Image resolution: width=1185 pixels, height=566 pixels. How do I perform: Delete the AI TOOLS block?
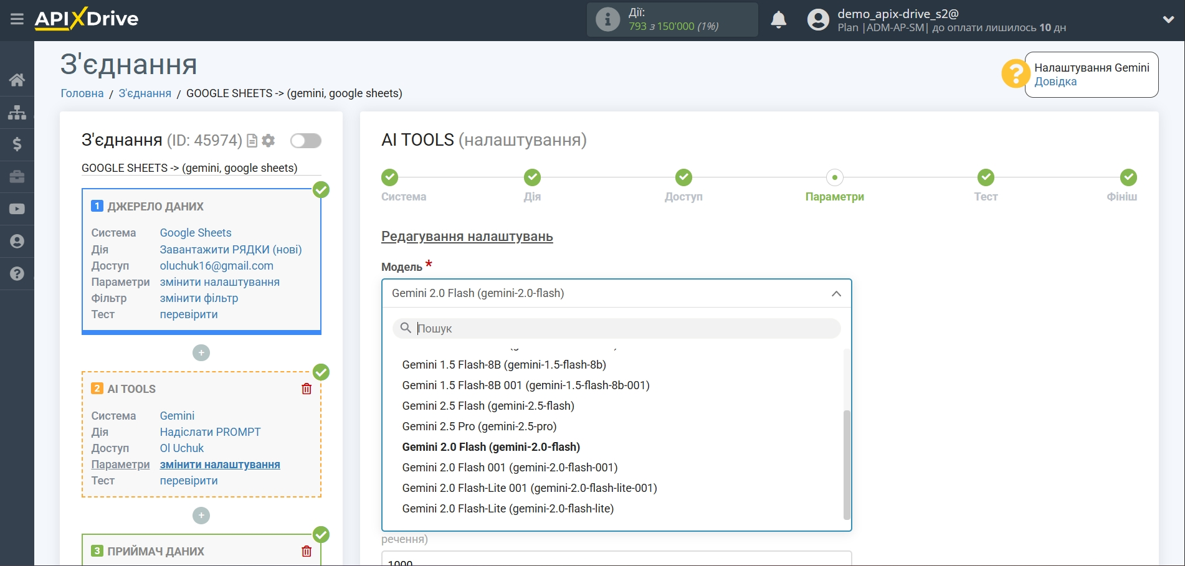click(x=307, y=389)
